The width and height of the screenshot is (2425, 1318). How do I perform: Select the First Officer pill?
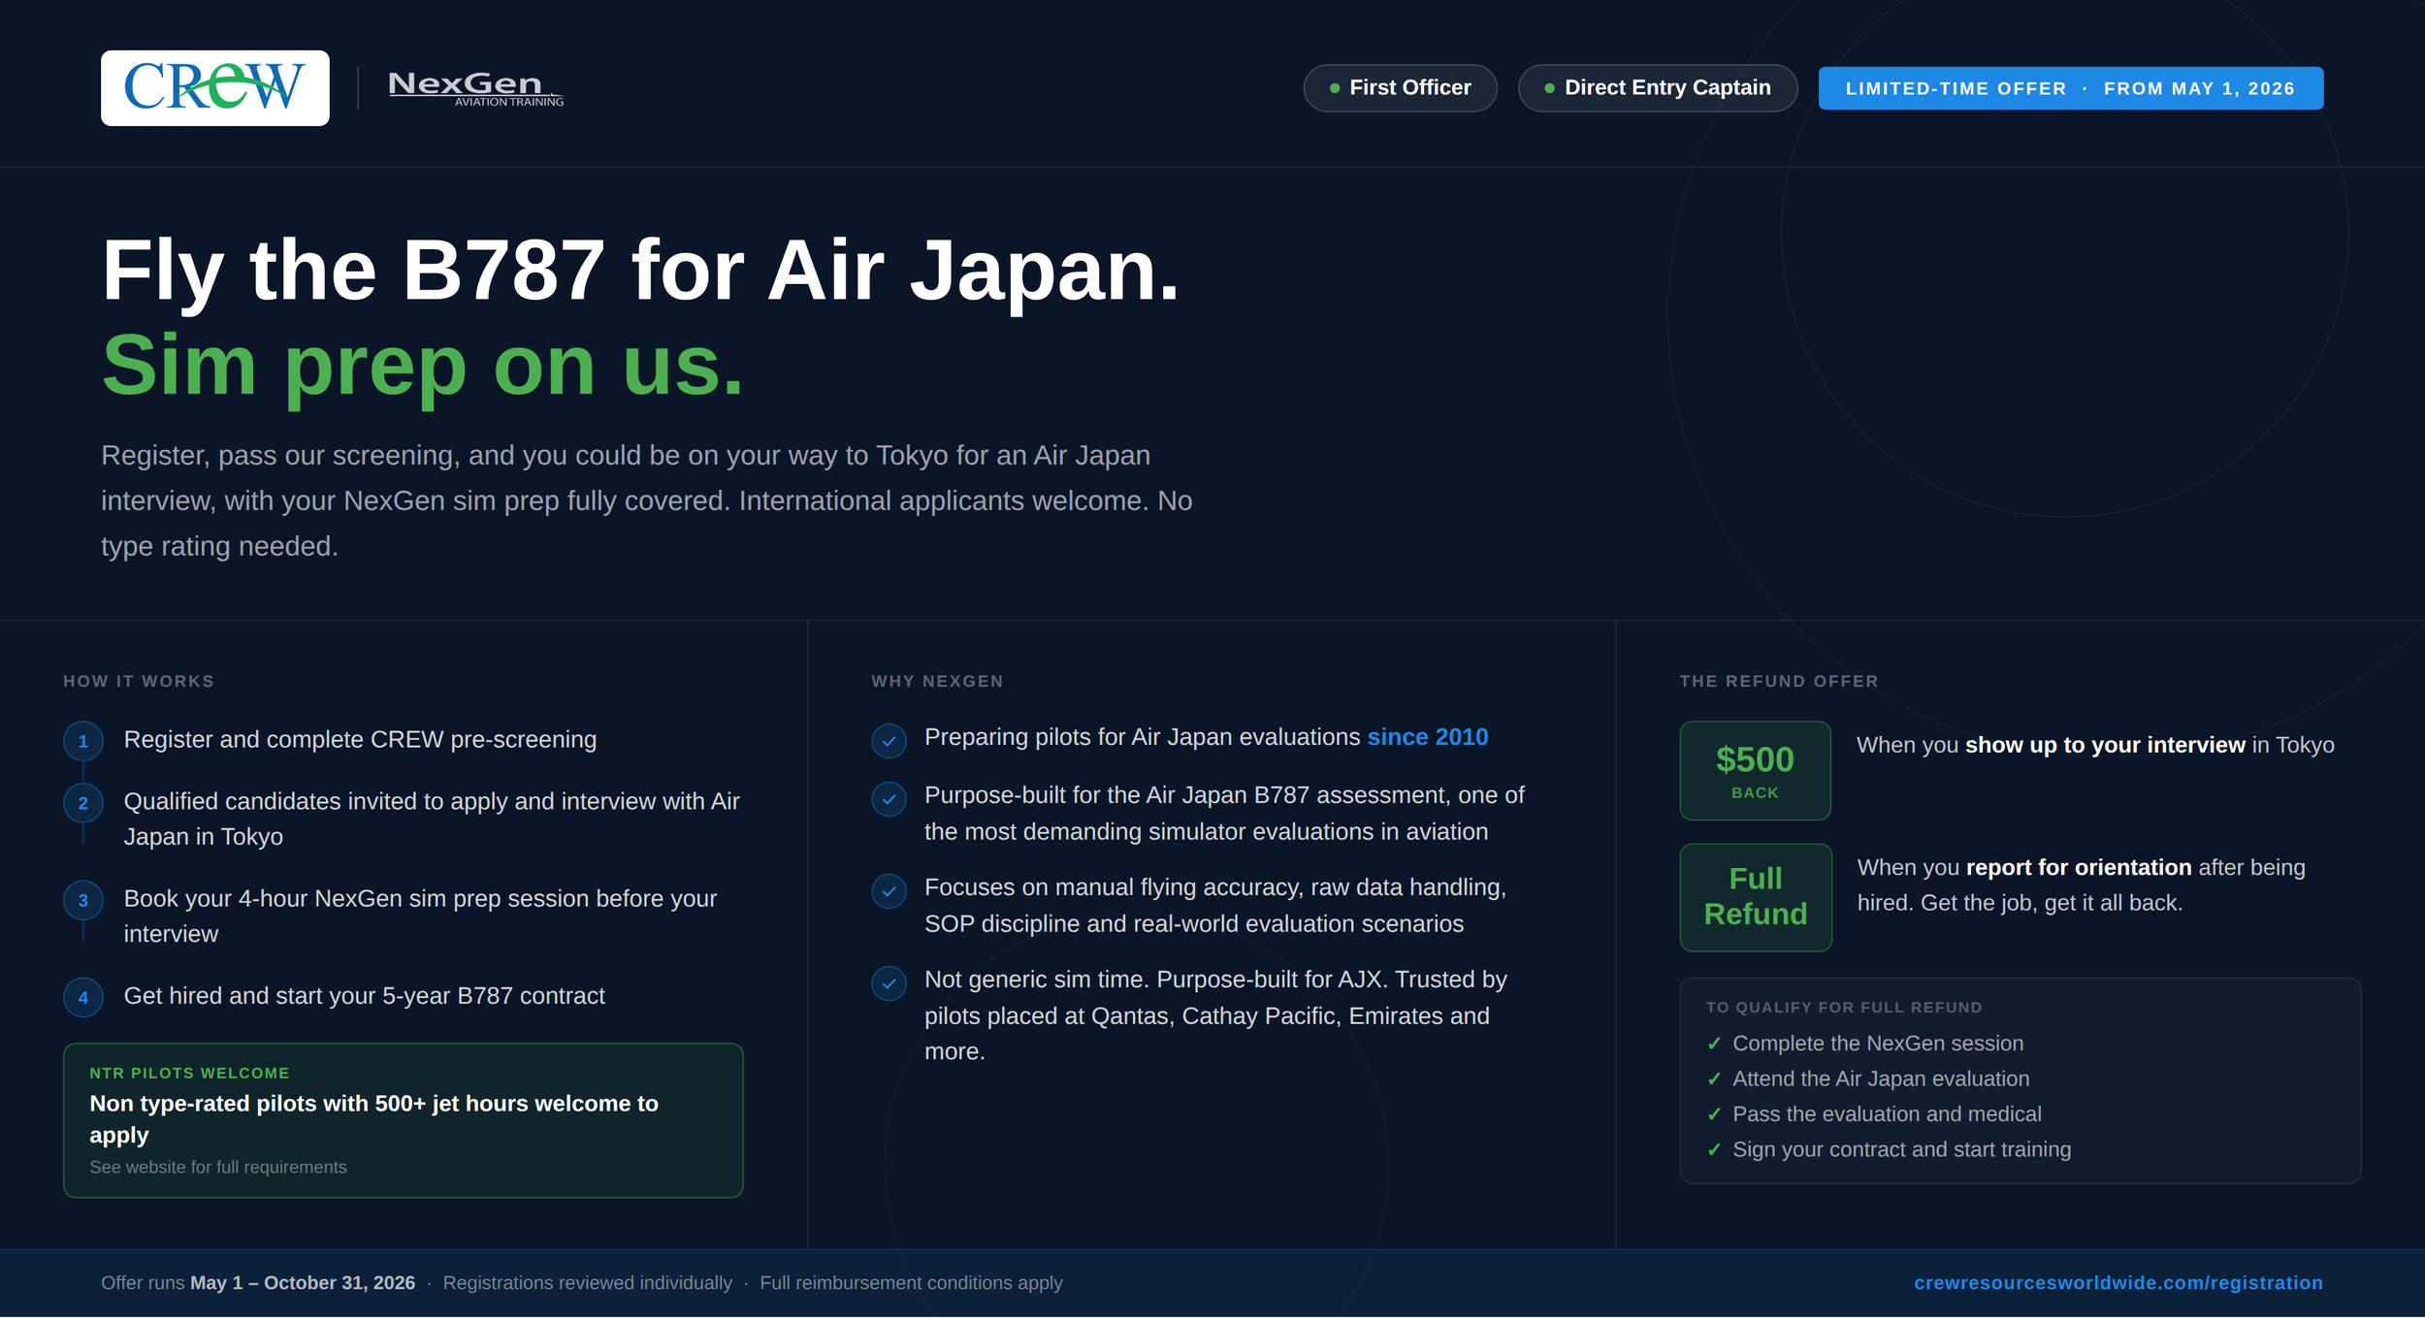coord(1400,88)
